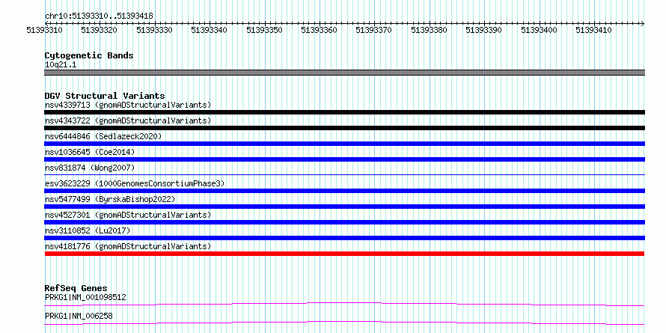Open variant nsv4527301 label
The image size is (666, 333).
click(x=128, y=215)
